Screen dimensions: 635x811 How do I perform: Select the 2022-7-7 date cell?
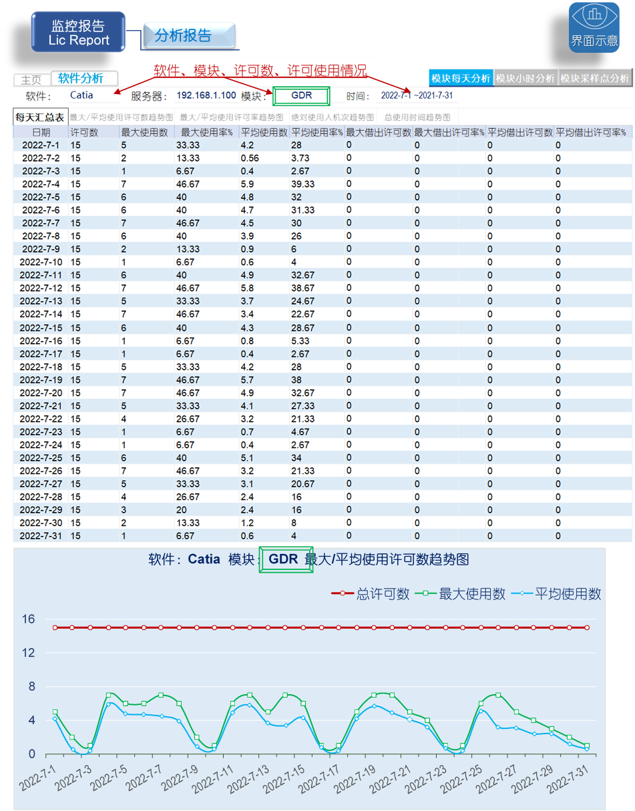point(41,223)
